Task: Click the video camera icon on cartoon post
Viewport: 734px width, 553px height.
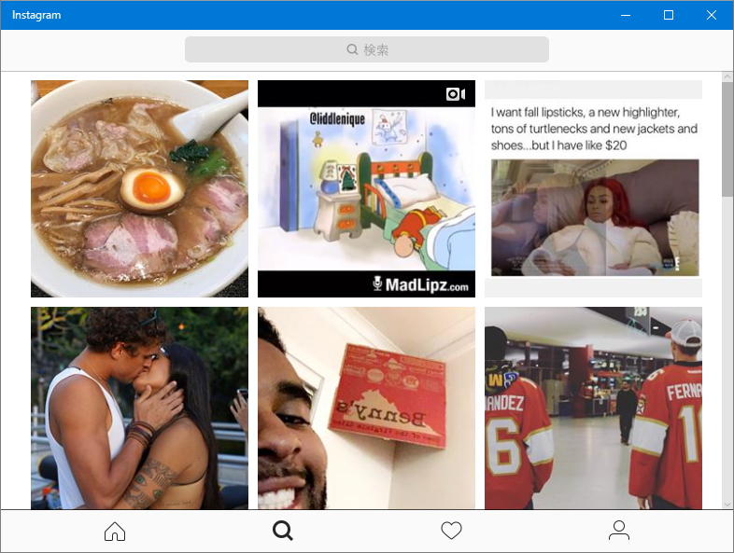Action: [x=456, y=94]
